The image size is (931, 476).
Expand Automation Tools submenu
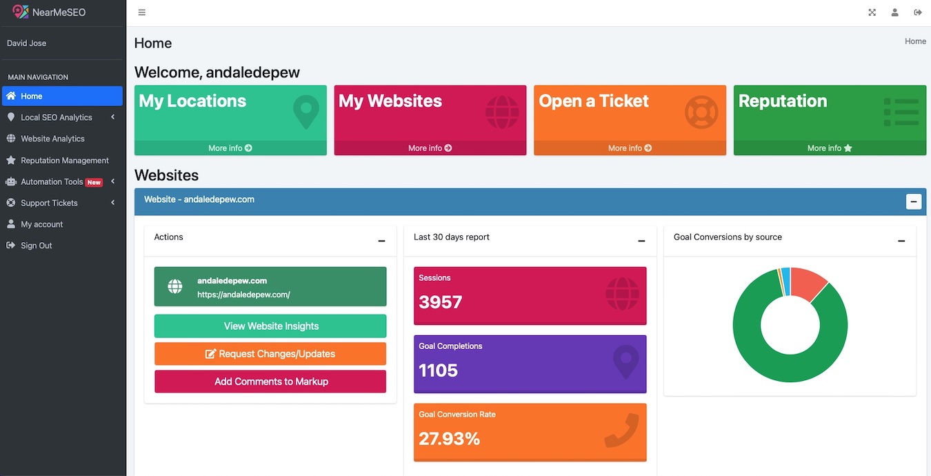pos(112,181)
